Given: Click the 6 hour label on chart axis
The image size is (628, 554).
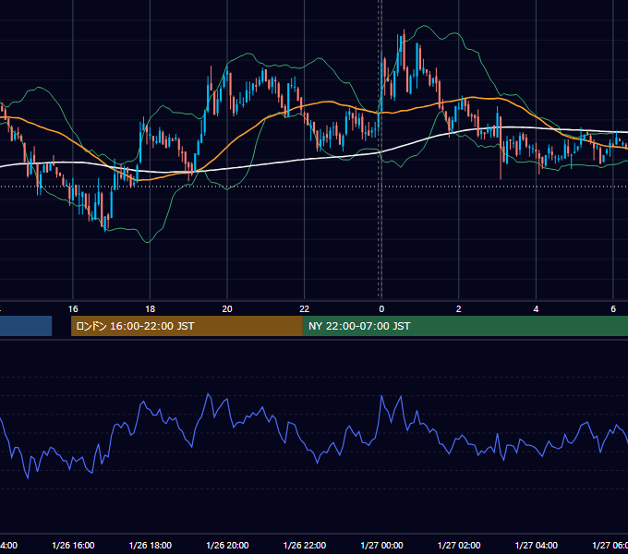Looking at the screenshot, I should tap(613, 309).
